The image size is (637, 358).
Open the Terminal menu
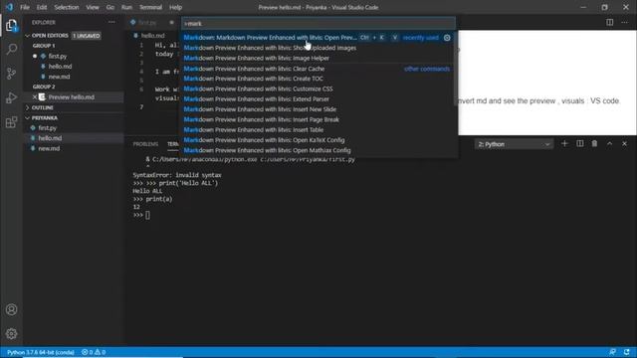point(150,7)
